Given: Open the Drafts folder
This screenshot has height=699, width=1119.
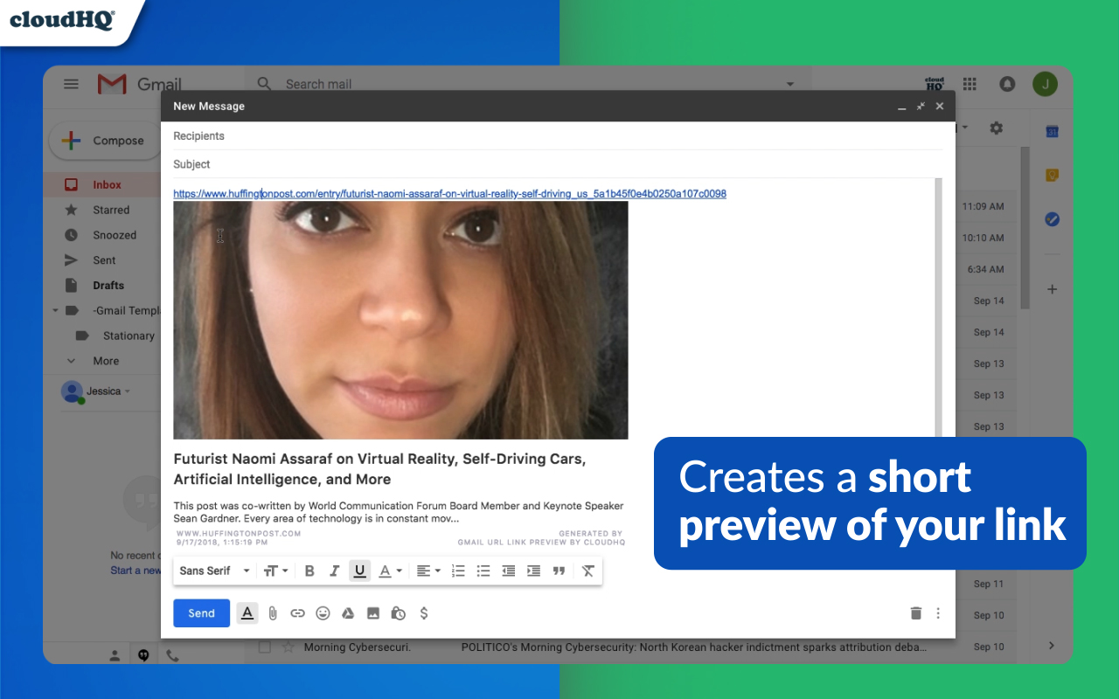Looking at the screenshot, I should click(110, 285).
